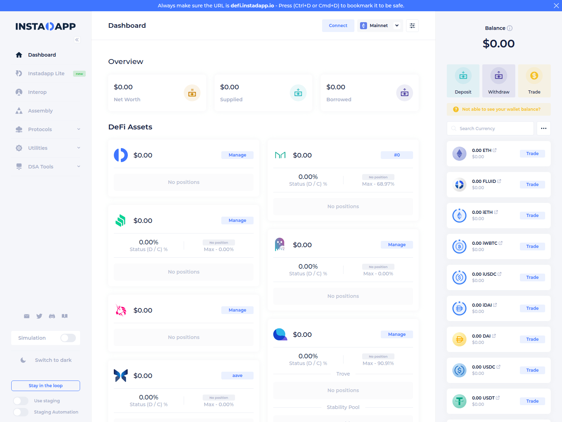
Task: Click the Morpho butterfly logo
Action: click(x=121, y=376)
